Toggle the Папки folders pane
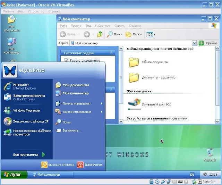This screenshot has height=185, width=222. 134,34
